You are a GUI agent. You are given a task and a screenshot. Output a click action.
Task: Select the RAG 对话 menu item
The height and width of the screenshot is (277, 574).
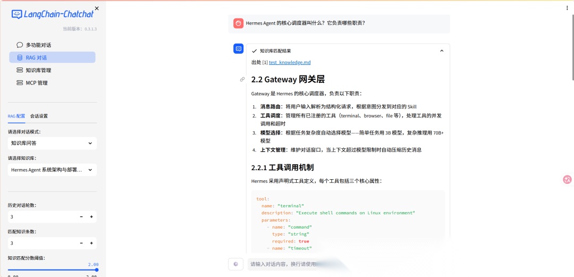click(52, 57)
